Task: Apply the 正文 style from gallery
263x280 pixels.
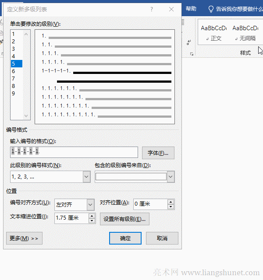Action: pos(214,33)
